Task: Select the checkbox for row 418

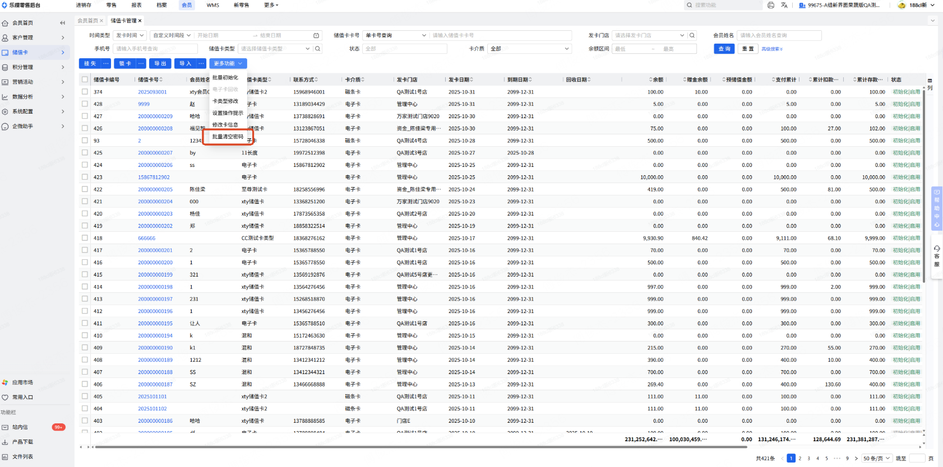Action: pos(85,238)
